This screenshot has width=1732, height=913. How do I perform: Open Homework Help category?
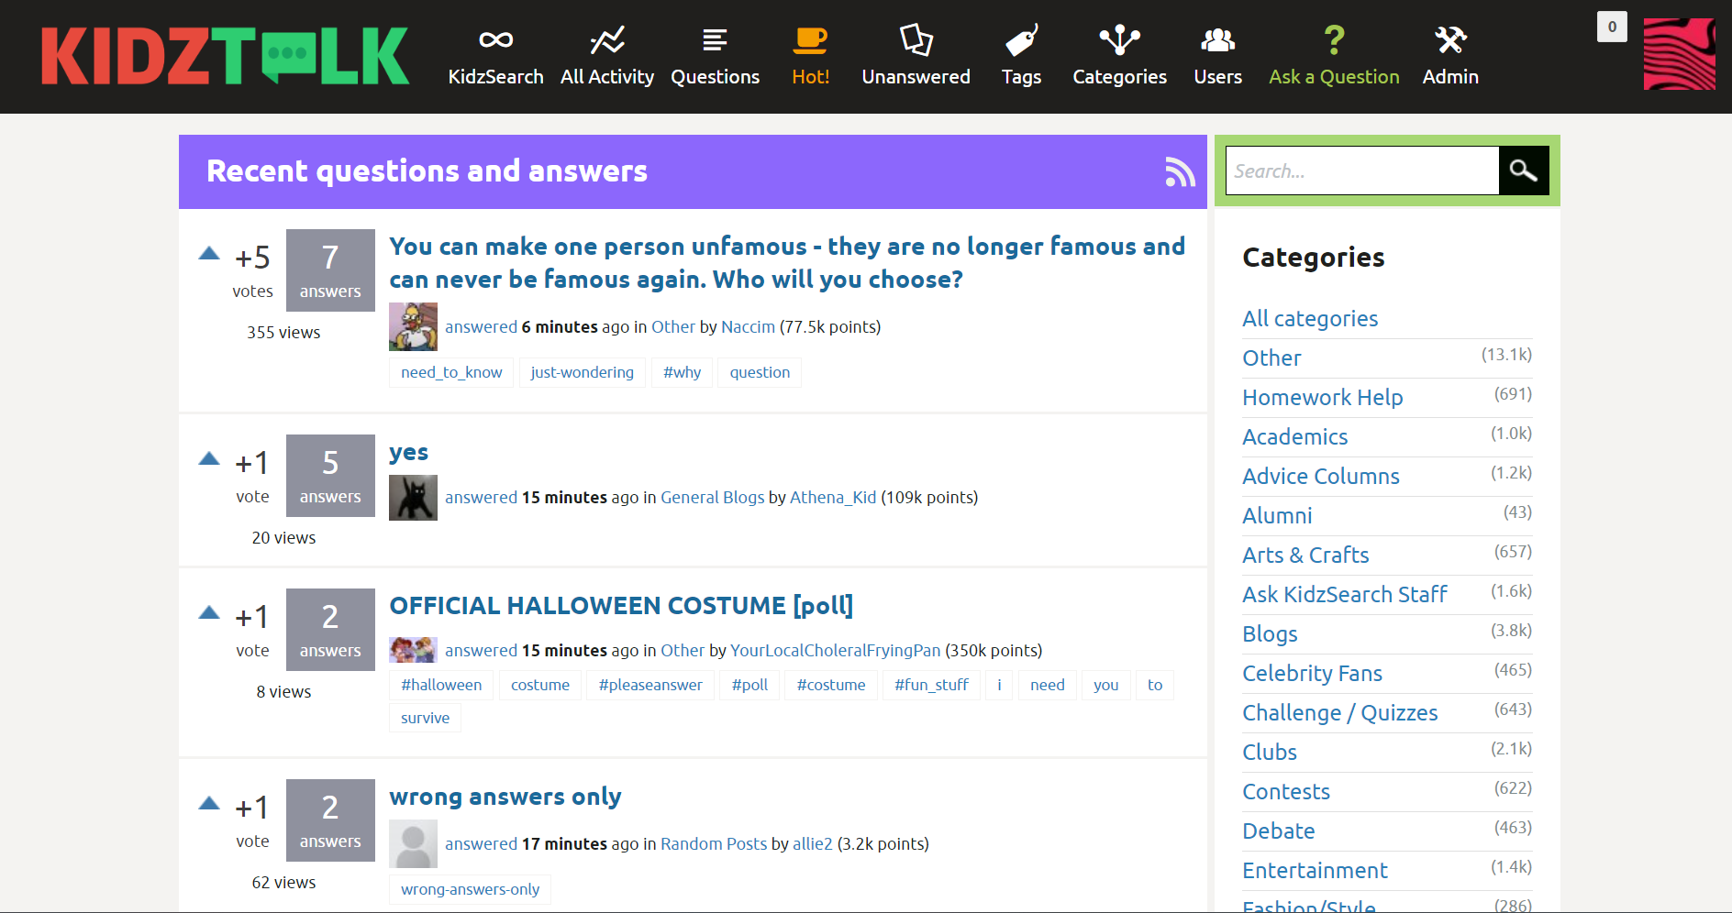click(1323, 398)
